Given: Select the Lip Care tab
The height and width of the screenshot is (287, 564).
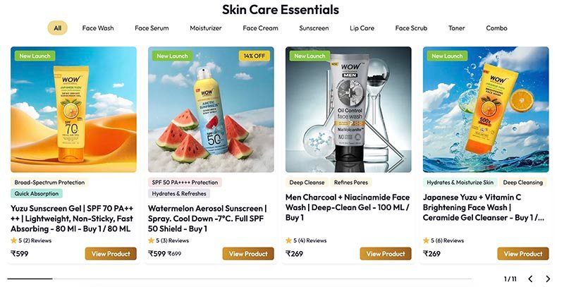Looking at the screenshot, I should click(x=362, y=28).
